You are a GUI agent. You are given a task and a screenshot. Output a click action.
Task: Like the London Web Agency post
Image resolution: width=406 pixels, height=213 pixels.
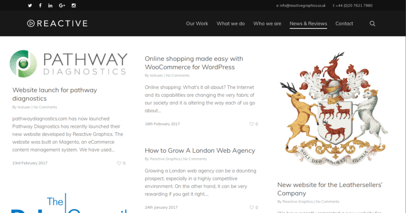[252, 208]
